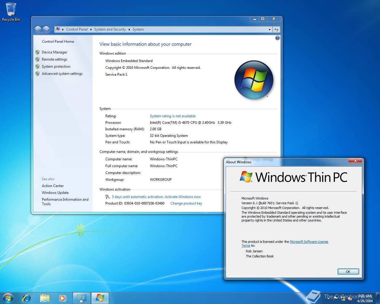The width and height of the screenshot is (380, 304).
Task: Click shield icon beside Remote settings
Action: coord(37,59)
